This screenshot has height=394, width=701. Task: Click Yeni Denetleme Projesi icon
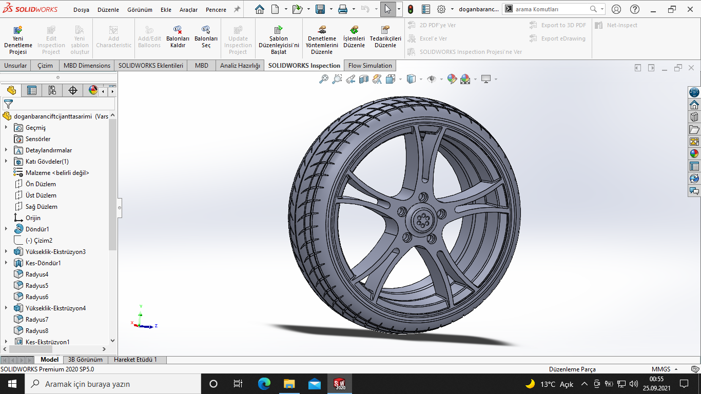(18, 31)
